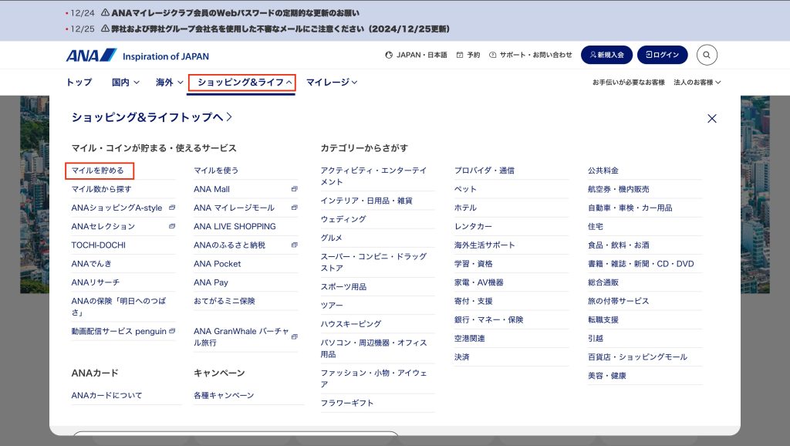Click the magnifying glass search icon

tap(707, 55)
